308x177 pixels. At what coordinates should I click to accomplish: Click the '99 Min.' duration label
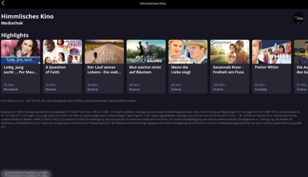click(x=51, y=85)
